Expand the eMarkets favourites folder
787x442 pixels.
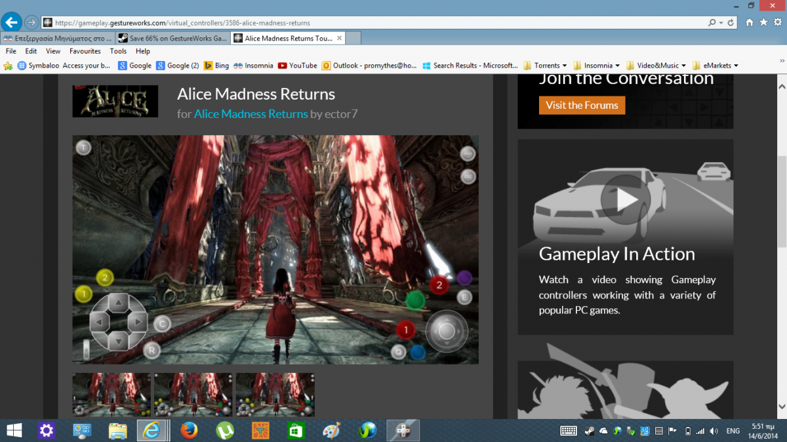click(716, 66)
